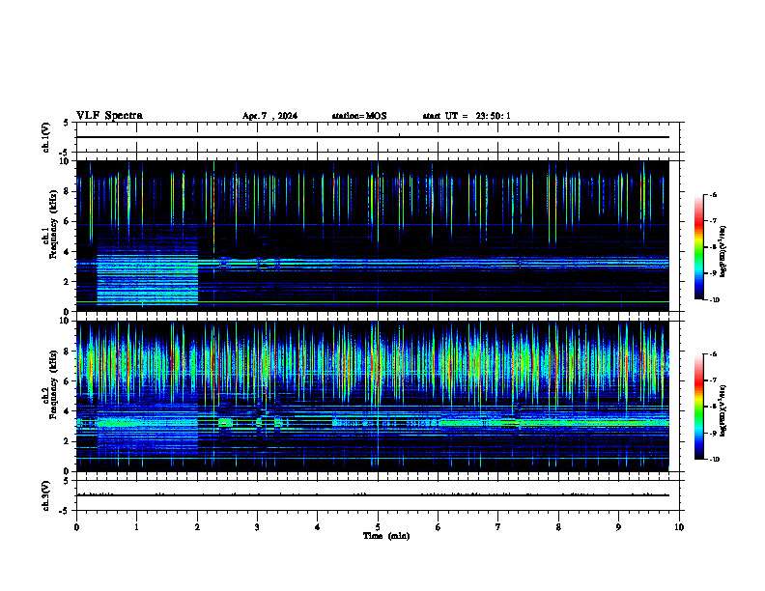Image resolution: width=765 pixels, height=591 pixels.
Task: Click the 'VLF Spectra' title text
Action: [x=109, y=116]
